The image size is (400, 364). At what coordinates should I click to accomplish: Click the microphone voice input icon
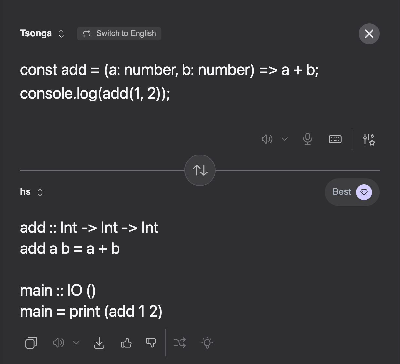tap(307, 139)
